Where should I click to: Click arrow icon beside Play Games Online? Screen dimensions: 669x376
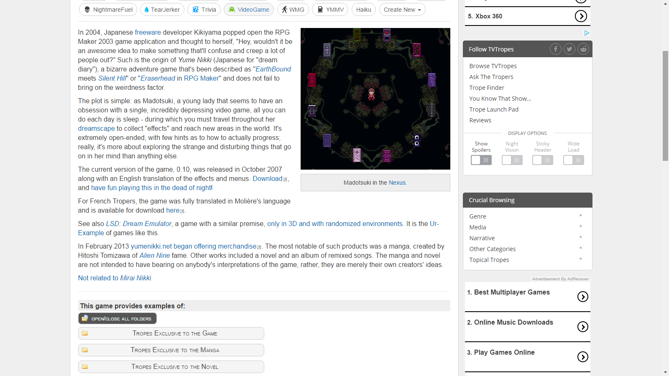(583, 357)
